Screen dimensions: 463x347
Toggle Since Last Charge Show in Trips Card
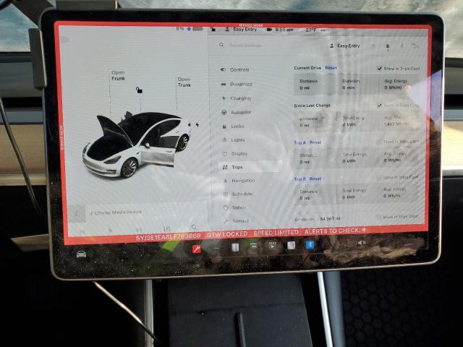(x=399, y=106)
